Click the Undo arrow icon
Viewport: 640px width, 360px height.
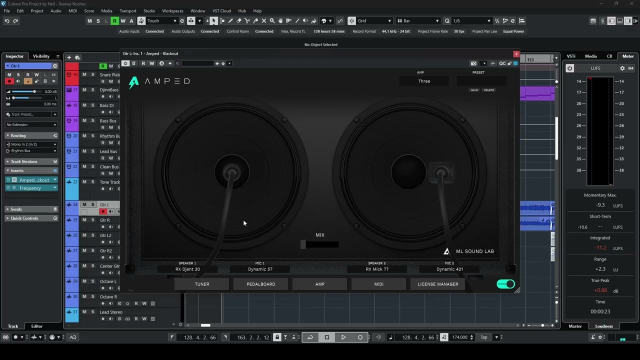pos(7,21)
